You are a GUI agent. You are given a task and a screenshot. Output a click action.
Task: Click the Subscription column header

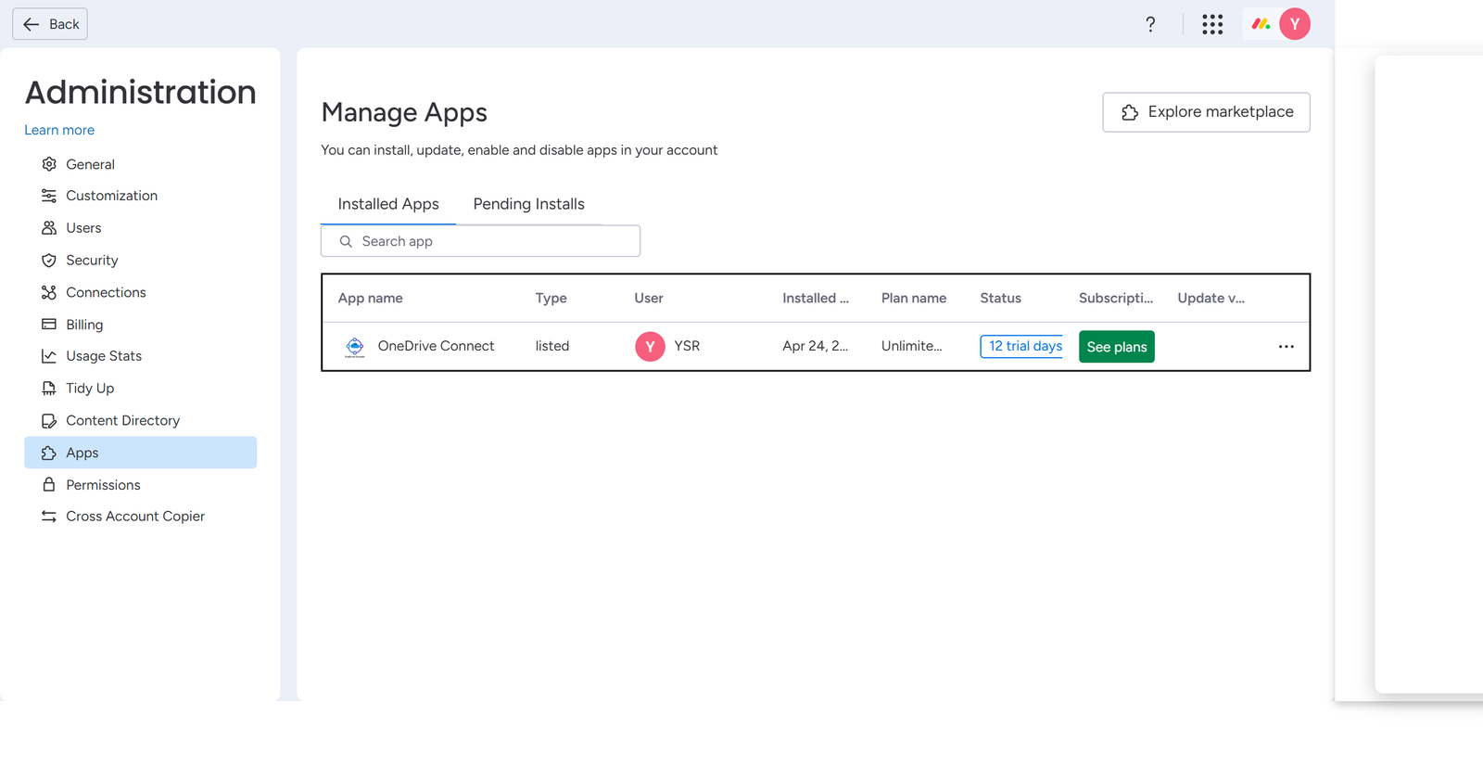1116,298
